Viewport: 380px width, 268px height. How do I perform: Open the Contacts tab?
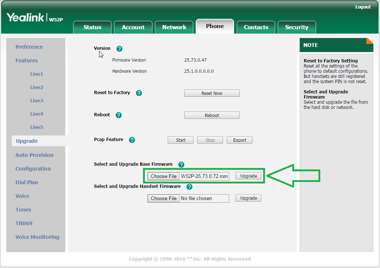coord(256,27)
